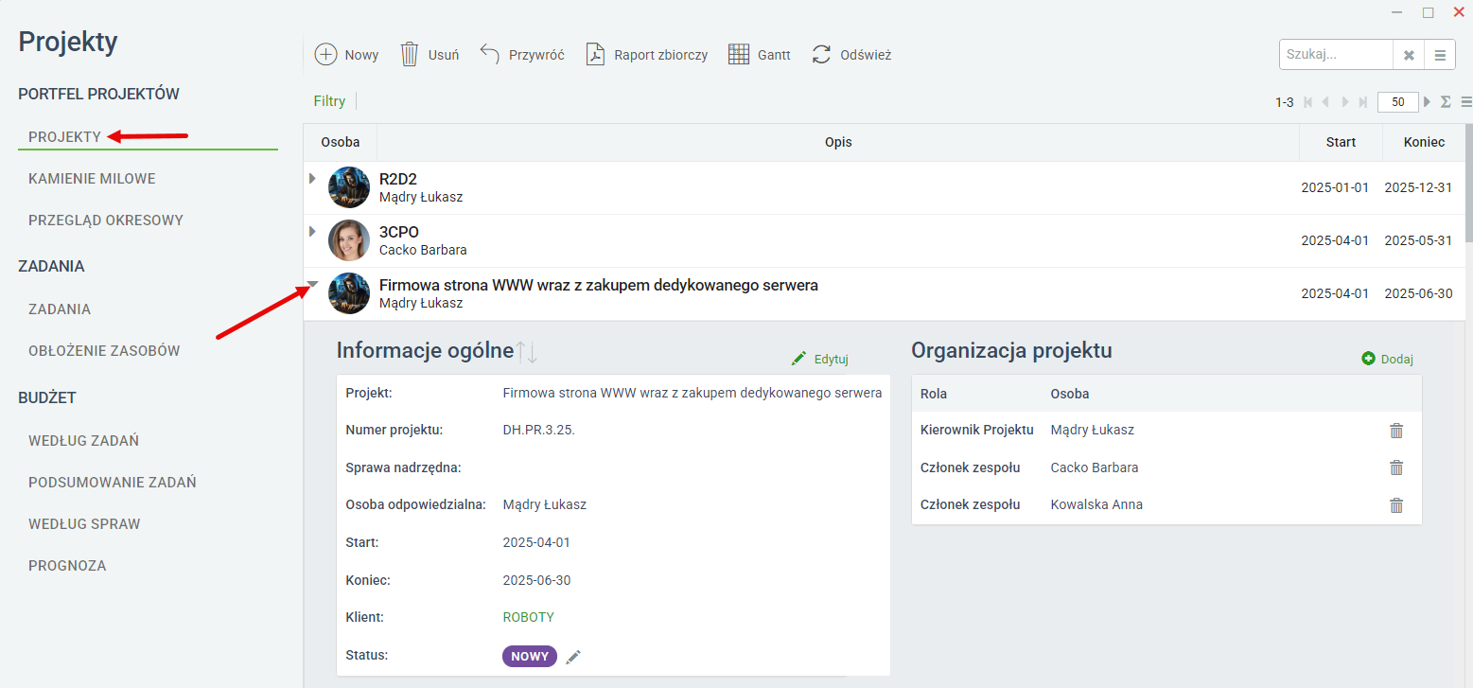Expand the 3CPO project row
The image size is (1473, 688).
(313, 231)
